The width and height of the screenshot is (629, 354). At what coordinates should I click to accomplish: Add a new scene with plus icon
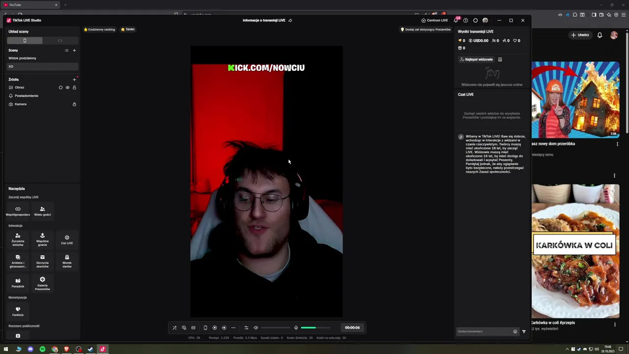75,50
